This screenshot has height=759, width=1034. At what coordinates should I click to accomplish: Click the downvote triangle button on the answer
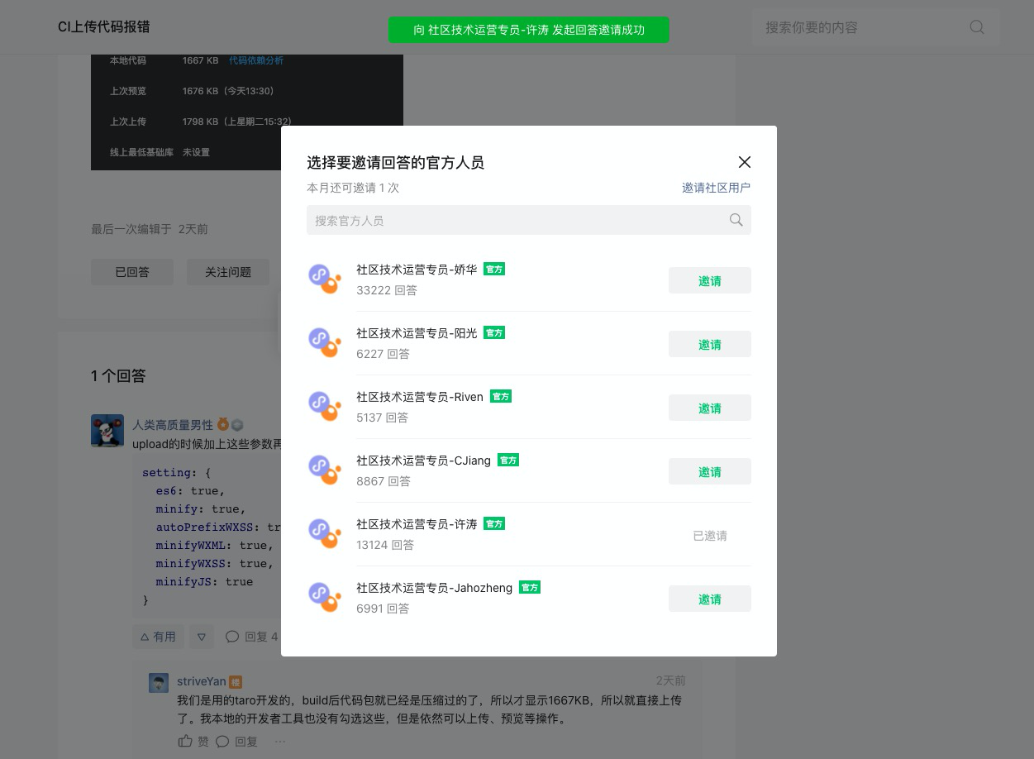[201, 637]
